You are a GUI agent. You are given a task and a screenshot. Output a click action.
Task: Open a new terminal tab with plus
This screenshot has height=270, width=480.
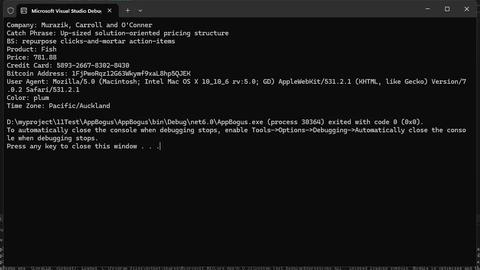tap(128, 11)
